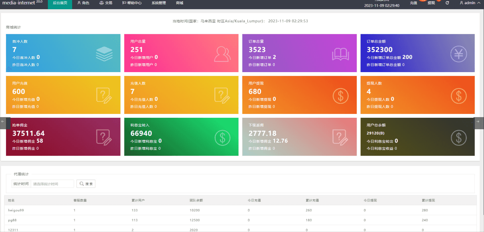Click the right arrow page slider

point(478,122)
